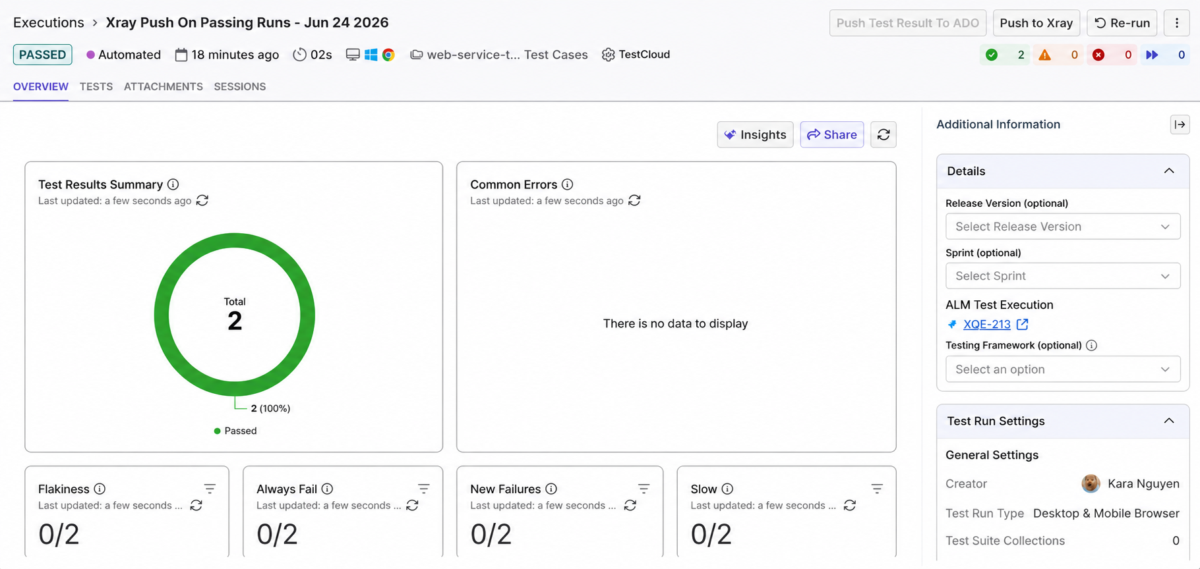Click the Push to Xray button
Viewport: 1200px width, 569px height.
(1036, 23)
